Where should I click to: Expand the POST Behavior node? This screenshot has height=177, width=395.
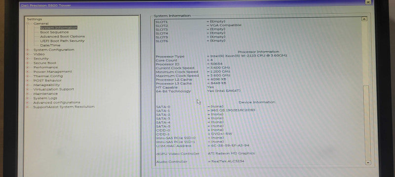[28, 81]
